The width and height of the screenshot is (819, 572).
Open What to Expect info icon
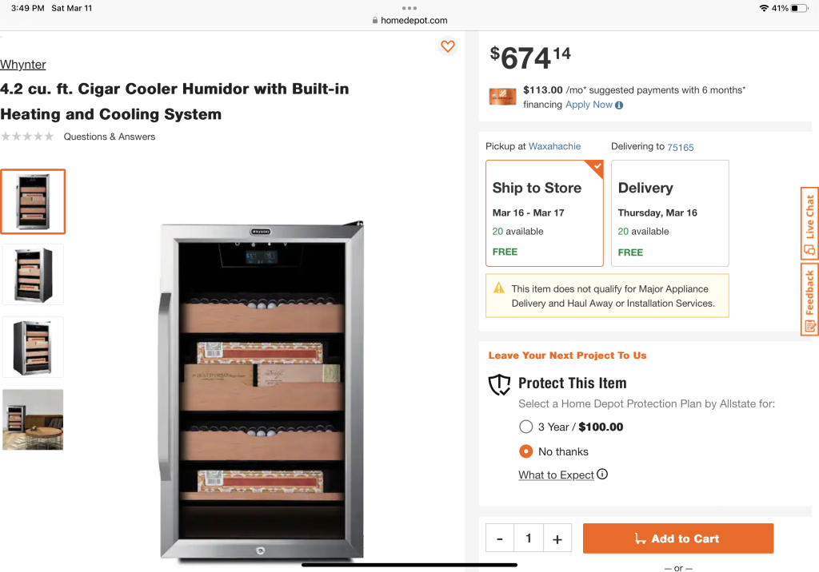point(602,474)
